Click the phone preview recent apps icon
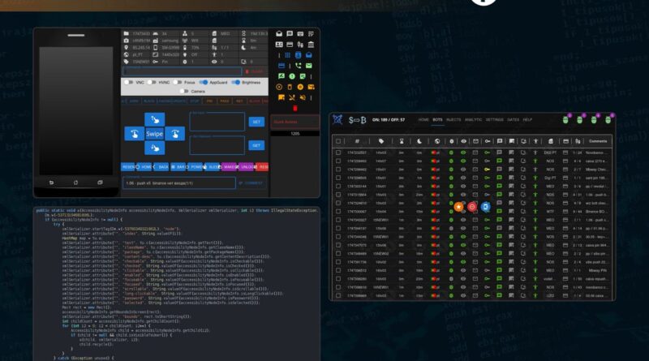 tap(100, 183)
